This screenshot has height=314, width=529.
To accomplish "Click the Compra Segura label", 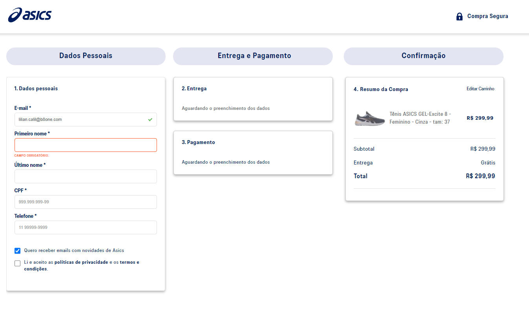I will [x=488, y=16].
